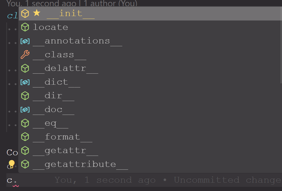Choose the locate completion entry
The image size is (282, 191).
tap(50, 27)
